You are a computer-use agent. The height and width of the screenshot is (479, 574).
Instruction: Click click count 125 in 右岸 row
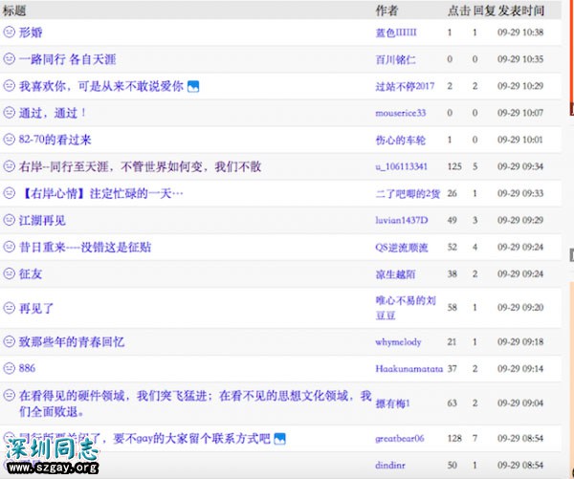(454, 166)
